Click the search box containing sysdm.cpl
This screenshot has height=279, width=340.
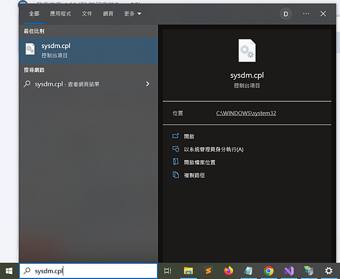tap(88, 271)
